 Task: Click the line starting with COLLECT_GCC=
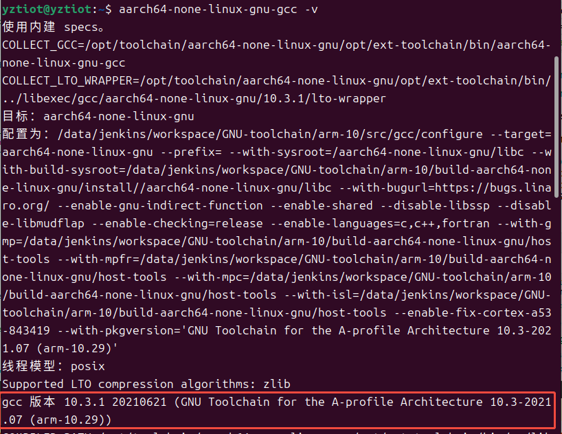click(276, 54)
